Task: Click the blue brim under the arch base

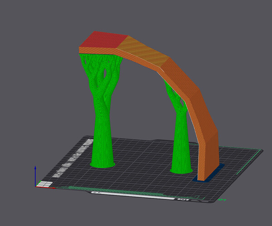Action: tap(209, 173)
